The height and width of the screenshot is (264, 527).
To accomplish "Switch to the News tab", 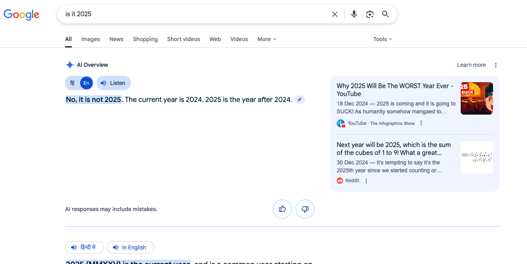I will (116, 39).
